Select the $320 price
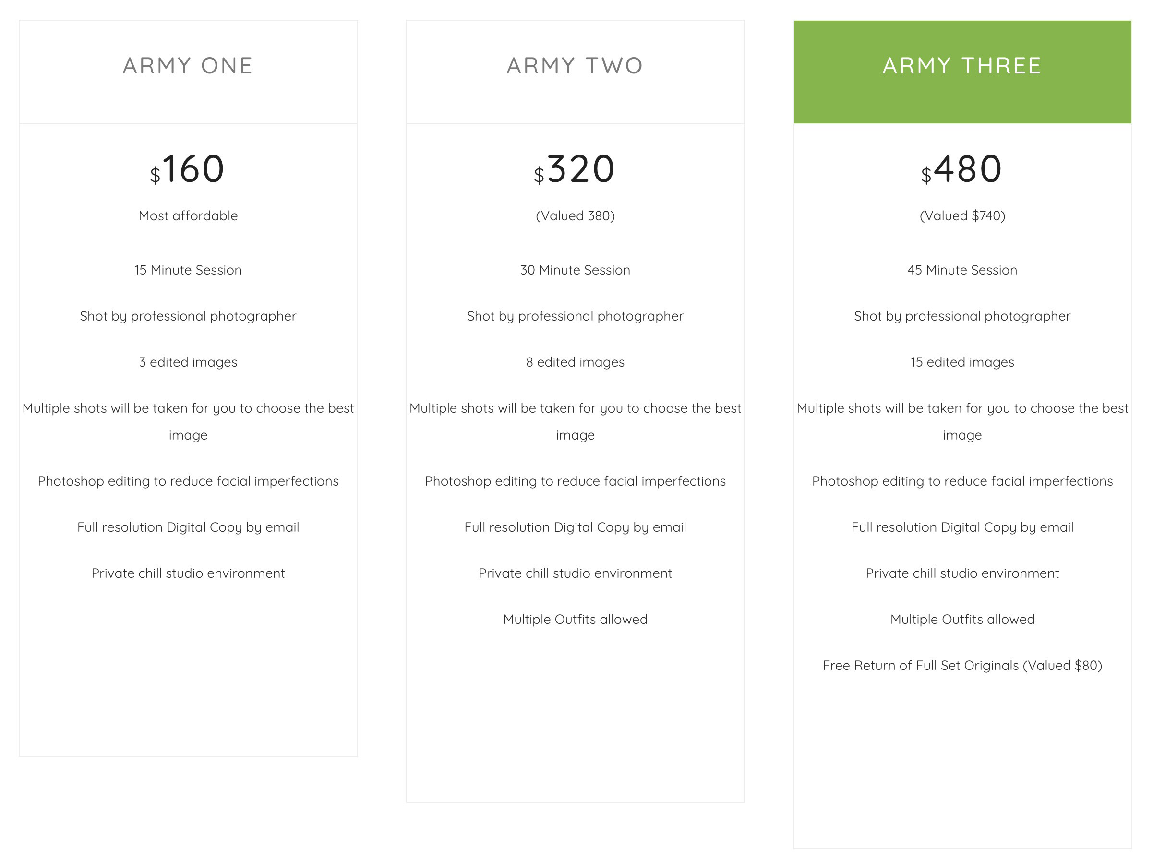The image size is (1153, 860). pos(575,169)
